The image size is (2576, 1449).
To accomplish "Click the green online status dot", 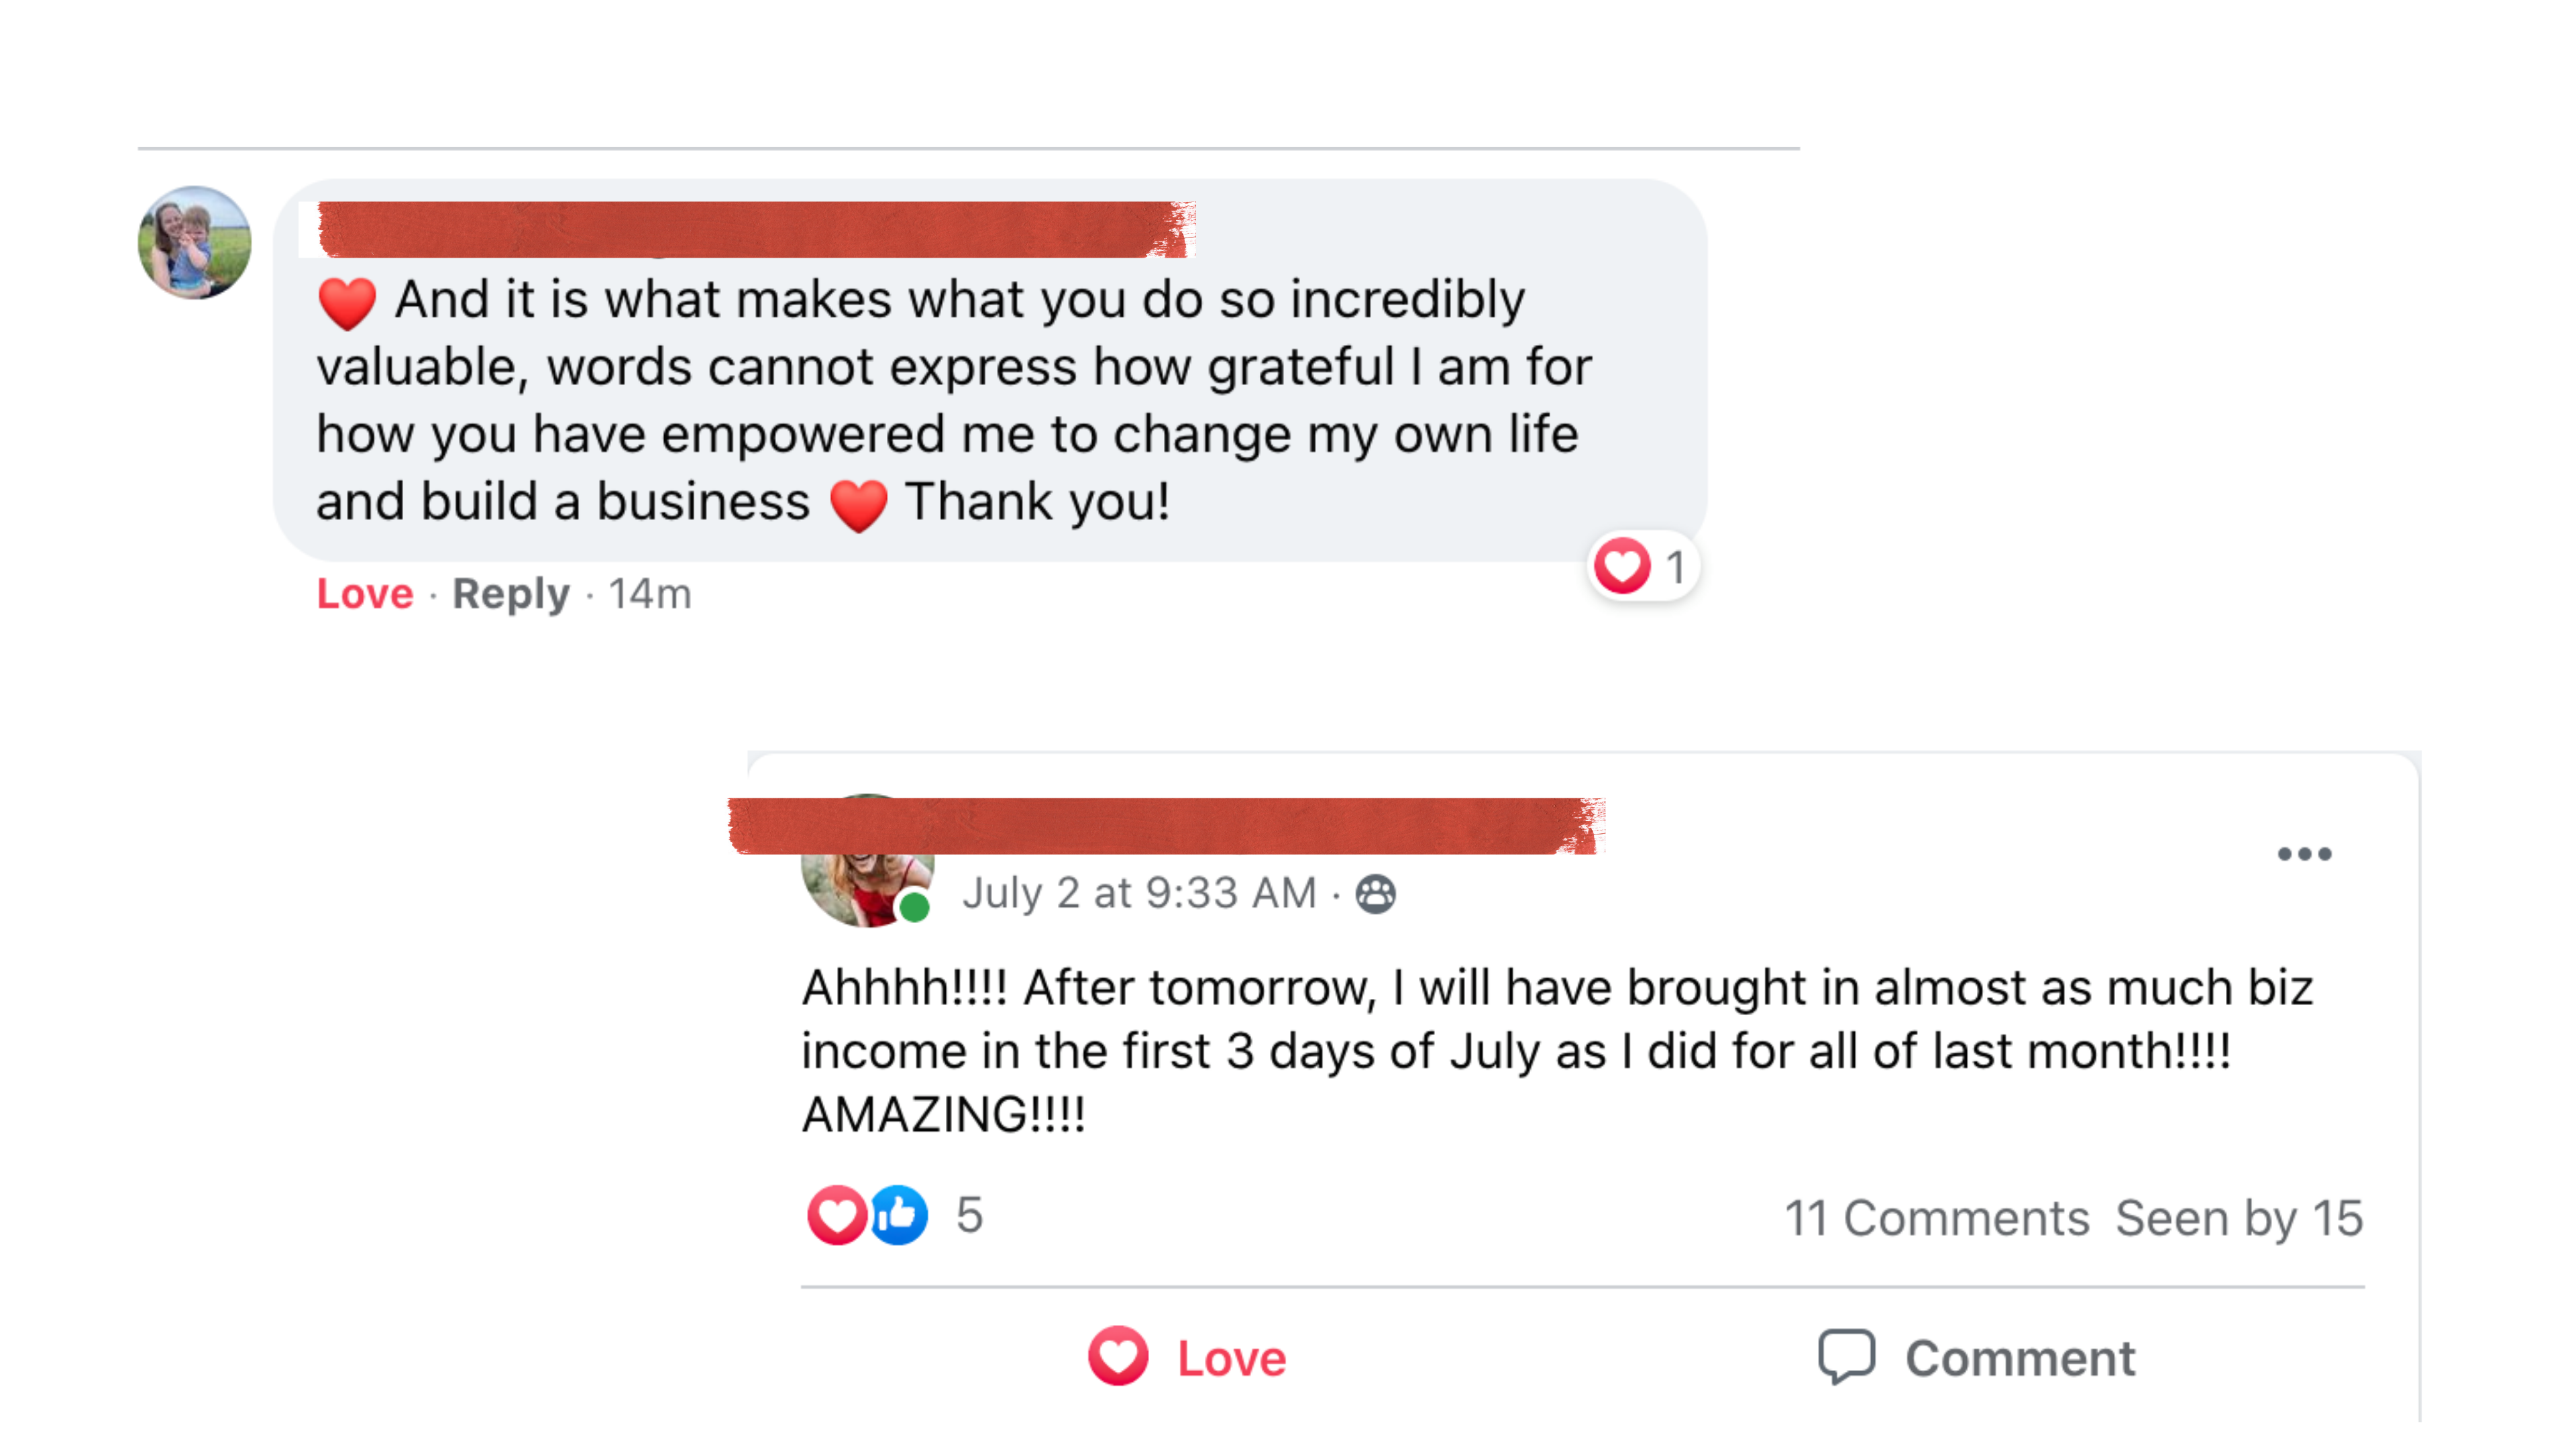I will (914, 908).
